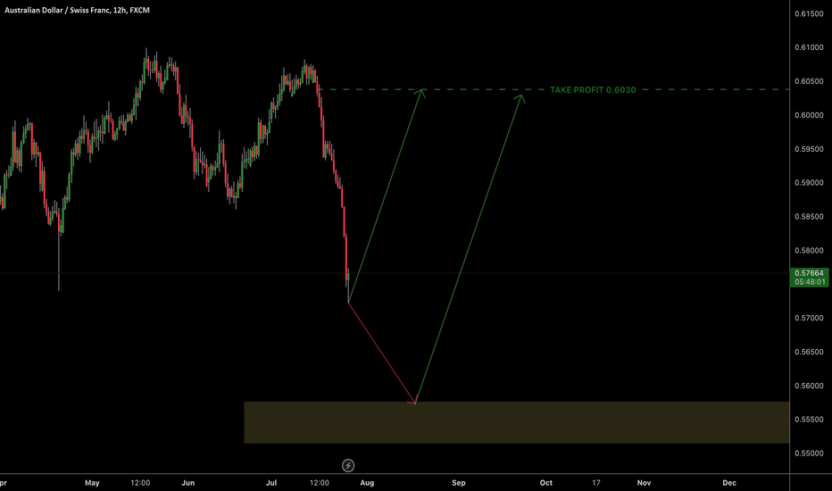
Task: Click the 0.58000 price axis label
Action: click(809, 251)
